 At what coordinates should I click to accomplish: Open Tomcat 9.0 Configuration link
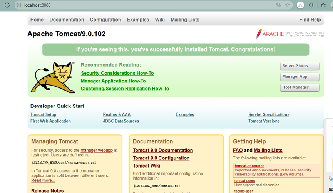coord(161,158)
